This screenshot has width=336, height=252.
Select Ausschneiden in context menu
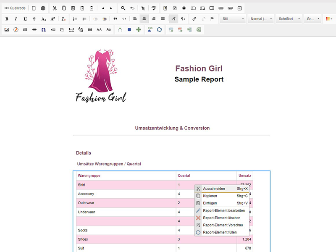[222, 189]
